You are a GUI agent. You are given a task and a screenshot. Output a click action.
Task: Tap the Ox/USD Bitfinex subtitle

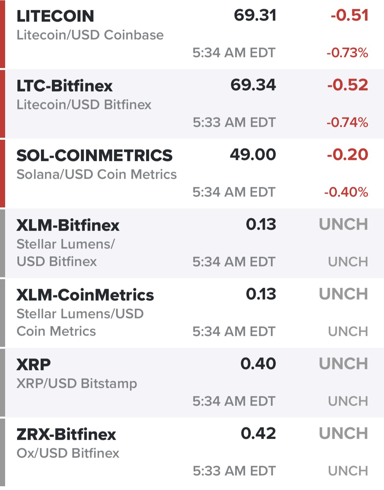(68, 453)
